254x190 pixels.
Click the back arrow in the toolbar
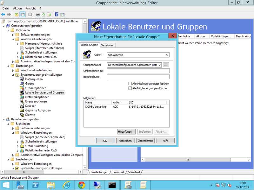click(x=3, y=15)
